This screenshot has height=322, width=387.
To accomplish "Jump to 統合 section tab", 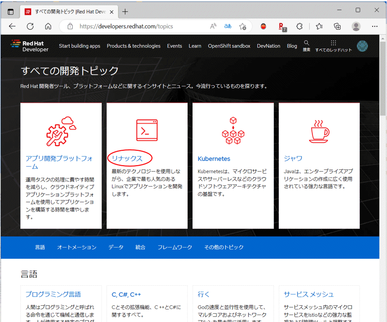I will [140, 247].
